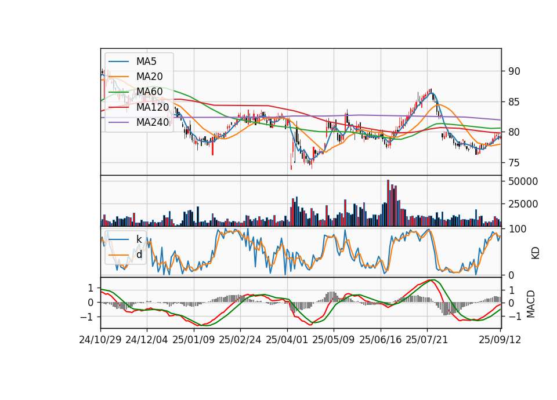Click the MA240 legend label
Screen dimensions: 557x400
[153, 122]
